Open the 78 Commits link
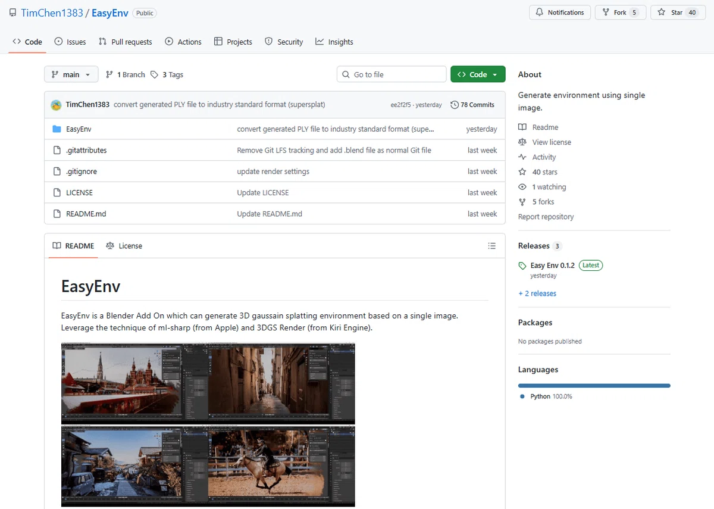The height and width of the screenshot is (509, 714). (472, 105)
